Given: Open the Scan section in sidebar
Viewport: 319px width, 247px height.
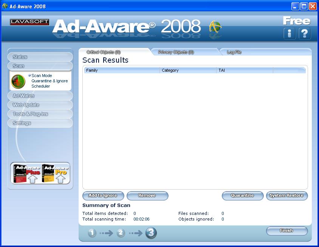Looking at the screenshot, I should click(x=40, y=66).
